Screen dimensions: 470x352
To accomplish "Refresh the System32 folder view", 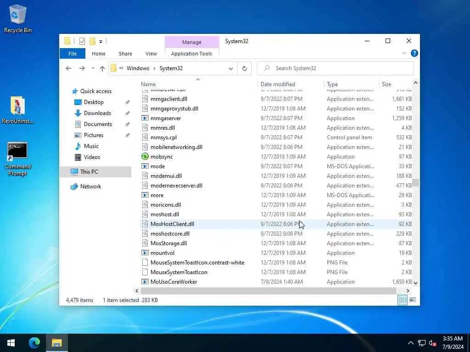I will pos(245,69).
